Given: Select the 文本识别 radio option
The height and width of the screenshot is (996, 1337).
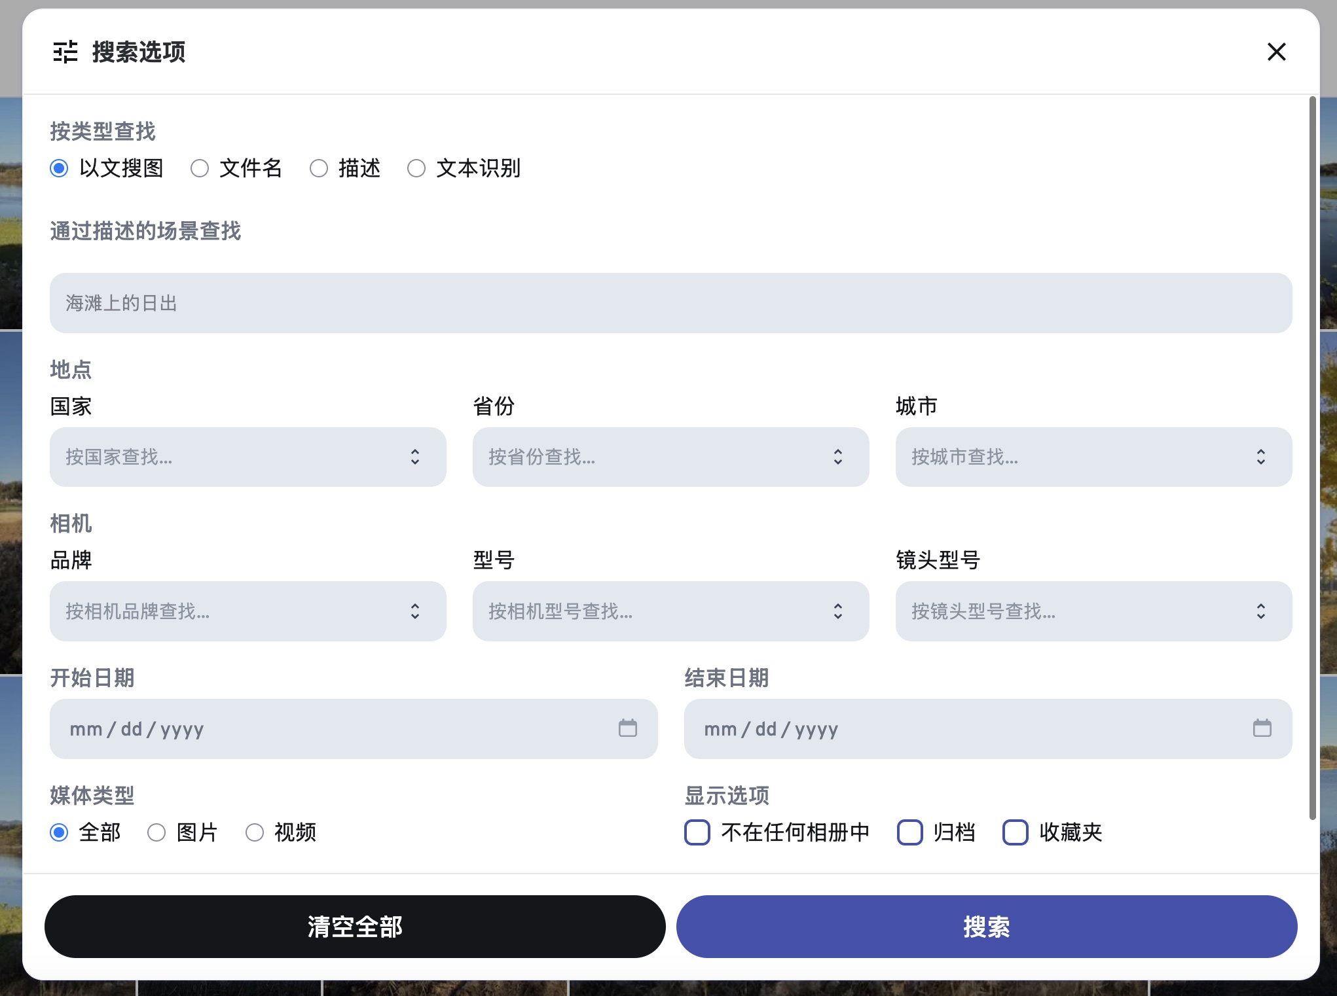Looking at the screenshot, I should (416, 169).
